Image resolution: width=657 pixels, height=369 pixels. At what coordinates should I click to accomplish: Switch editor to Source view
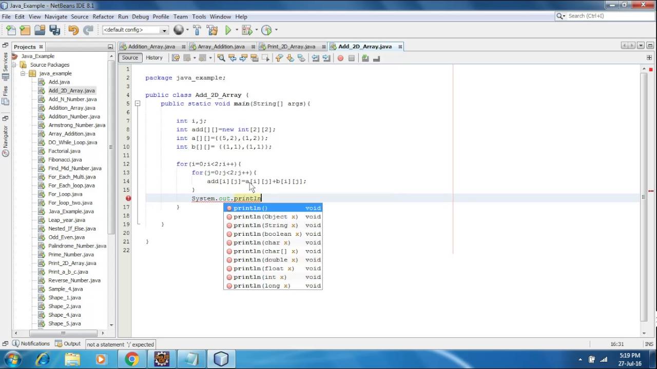(130, 58)
